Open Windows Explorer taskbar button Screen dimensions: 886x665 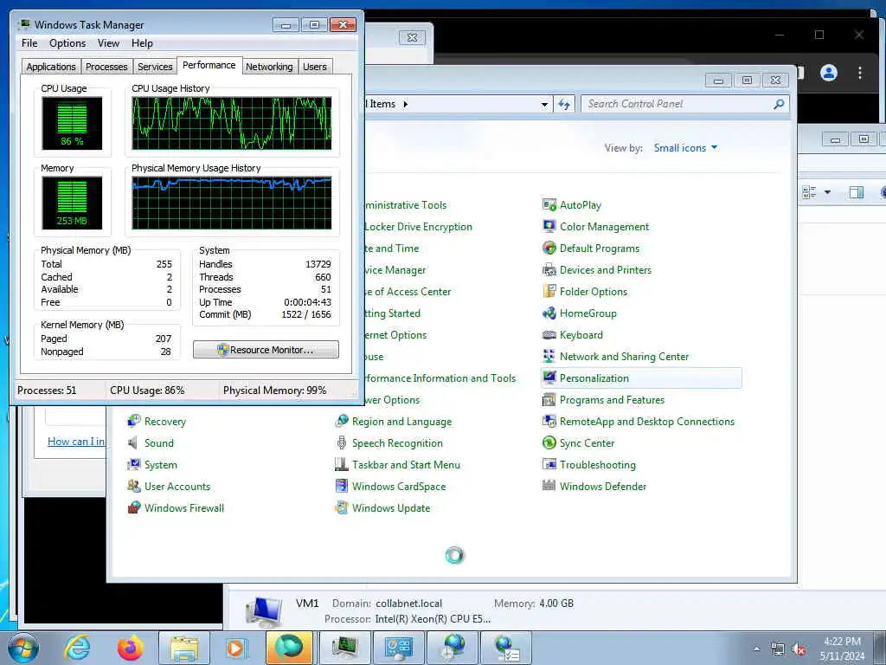coord(183,648)
